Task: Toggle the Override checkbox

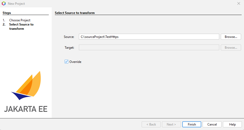Action: [66, 62]
